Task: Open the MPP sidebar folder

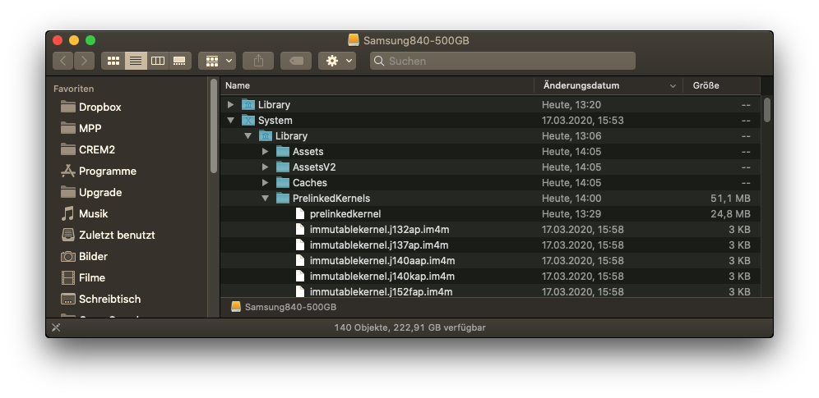Action: 81,128
